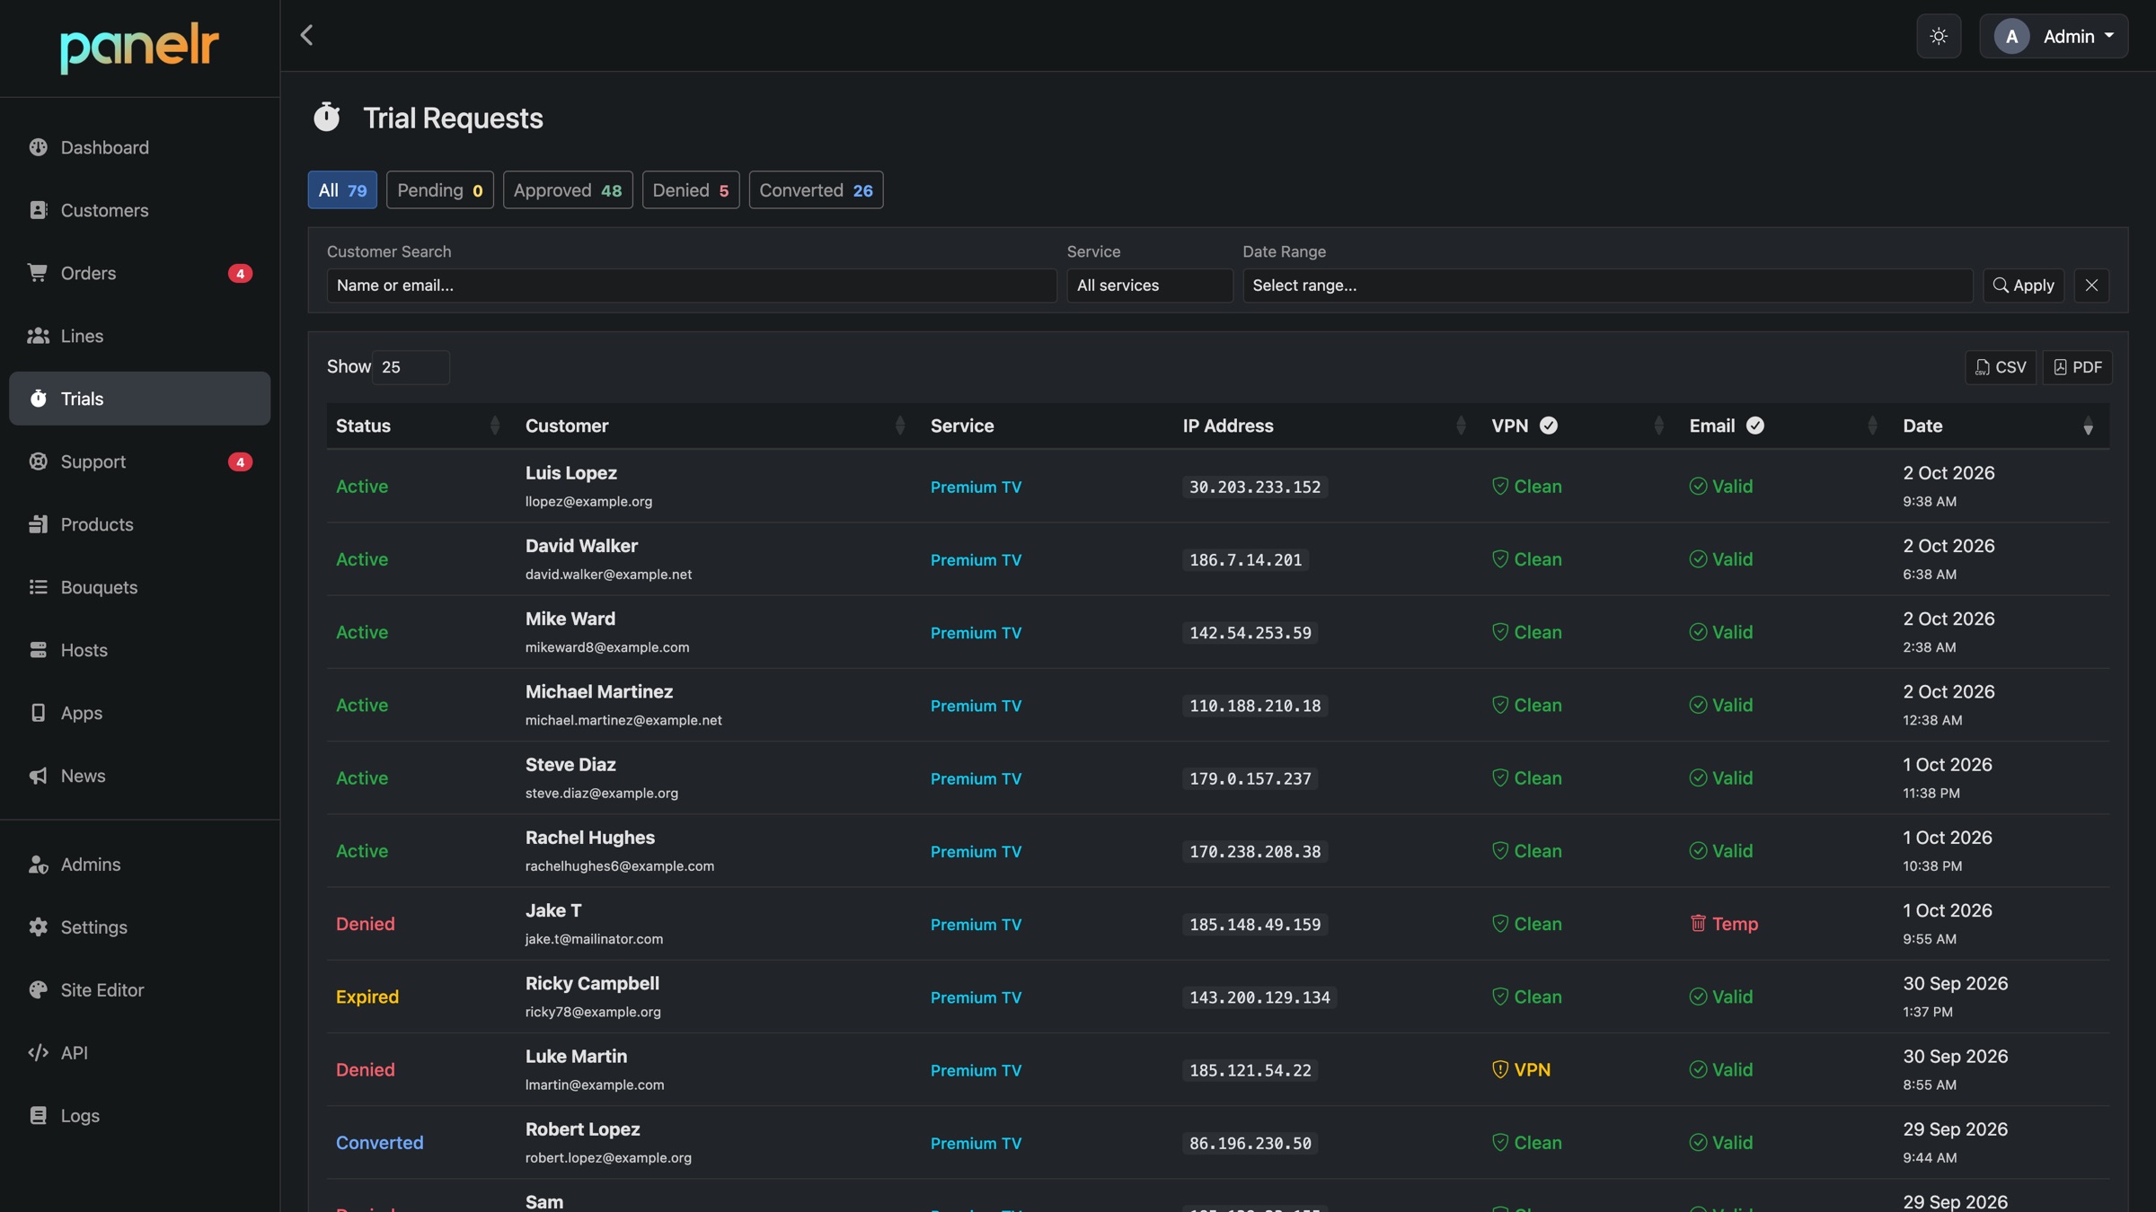Switch to the Approved tab

(568, 189)
